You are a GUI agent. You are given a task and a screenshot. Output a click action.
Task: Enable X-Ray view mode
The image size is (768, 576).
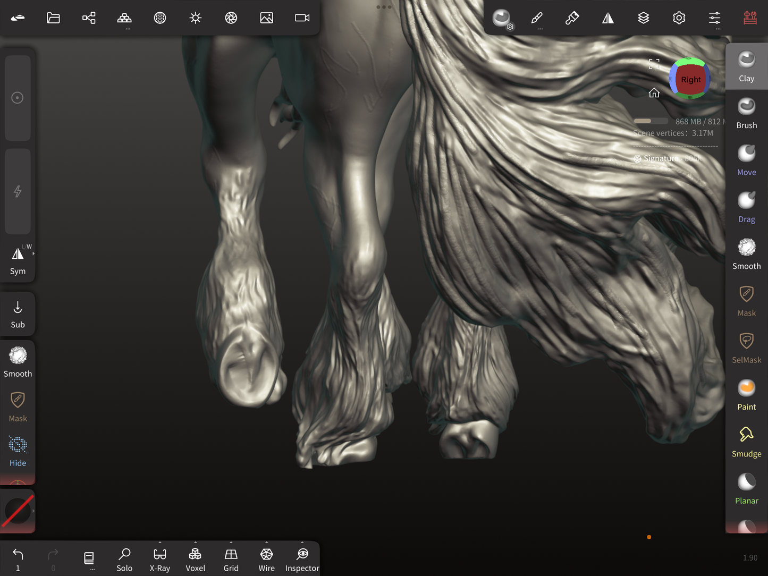(159, 560)
